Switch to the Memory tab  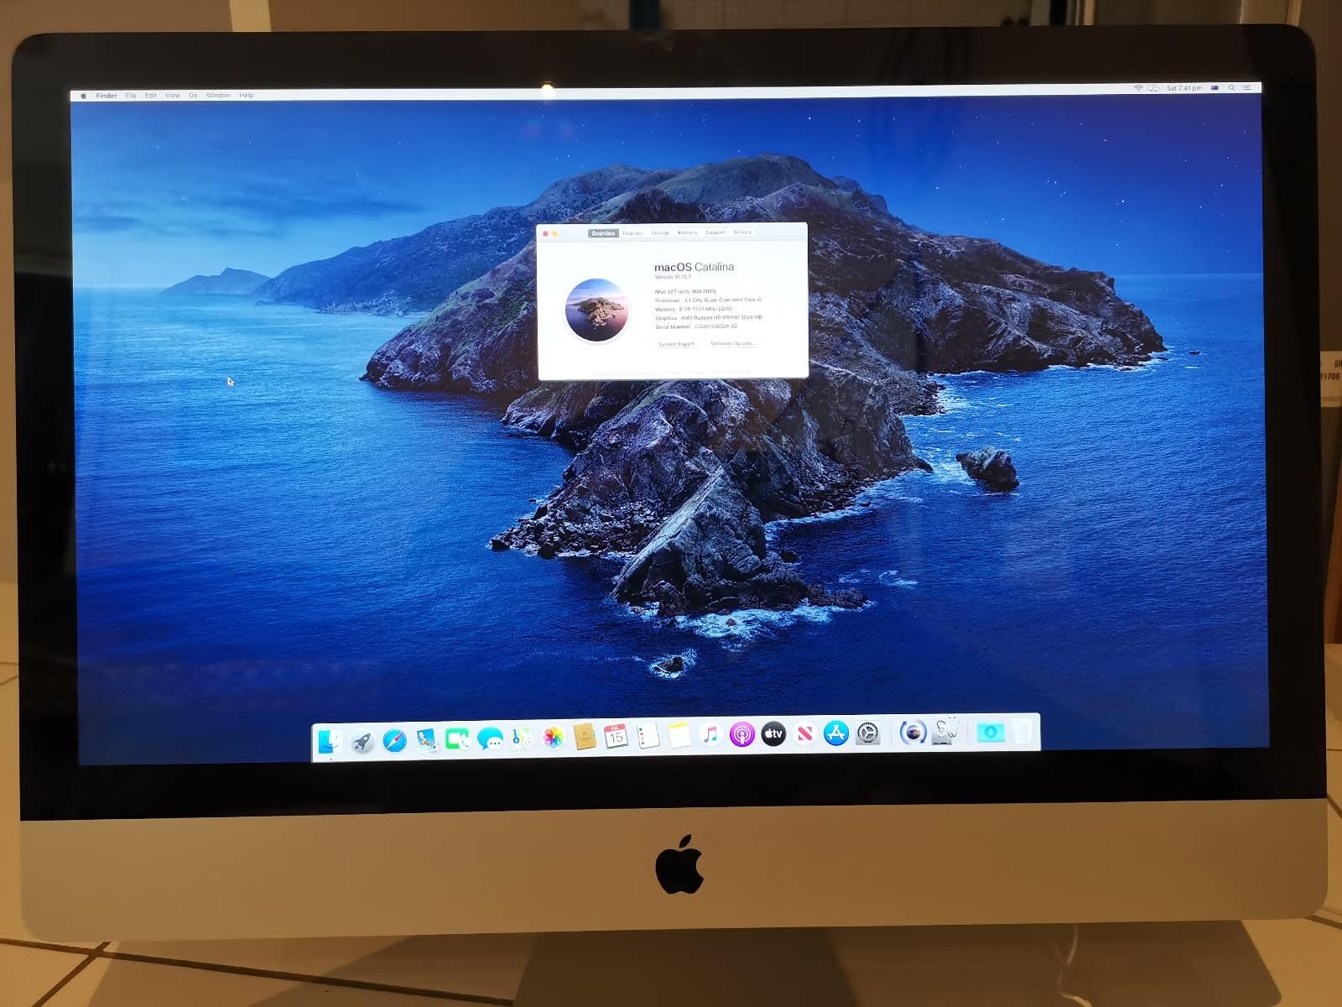(688, 232)
